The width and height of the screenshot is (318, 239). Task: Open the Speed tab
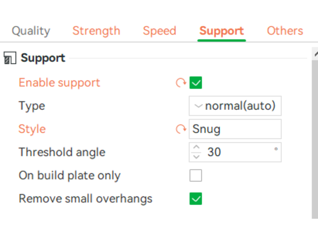click(160, 31)
